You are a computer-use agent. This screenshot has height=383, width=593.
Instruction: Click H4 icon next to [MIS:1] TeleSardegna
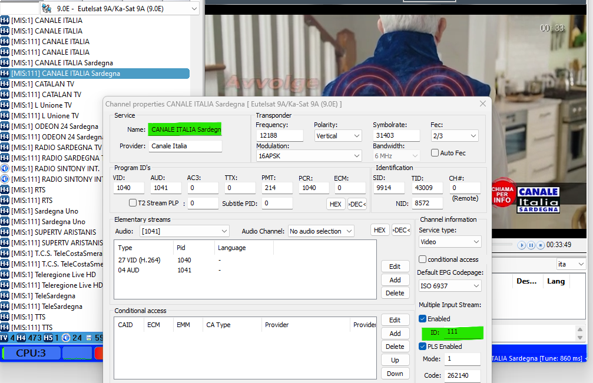[x=5, y=295]
